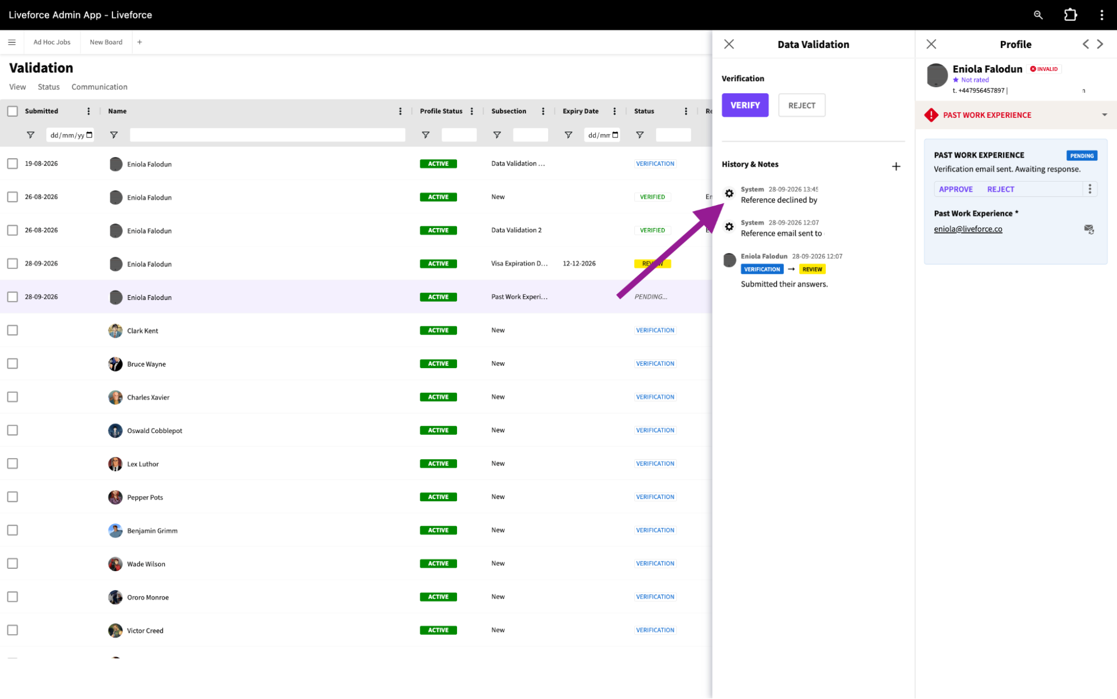Open Submitted column options menu
This screenshot has width=1117, height=699.
(88, 111)
